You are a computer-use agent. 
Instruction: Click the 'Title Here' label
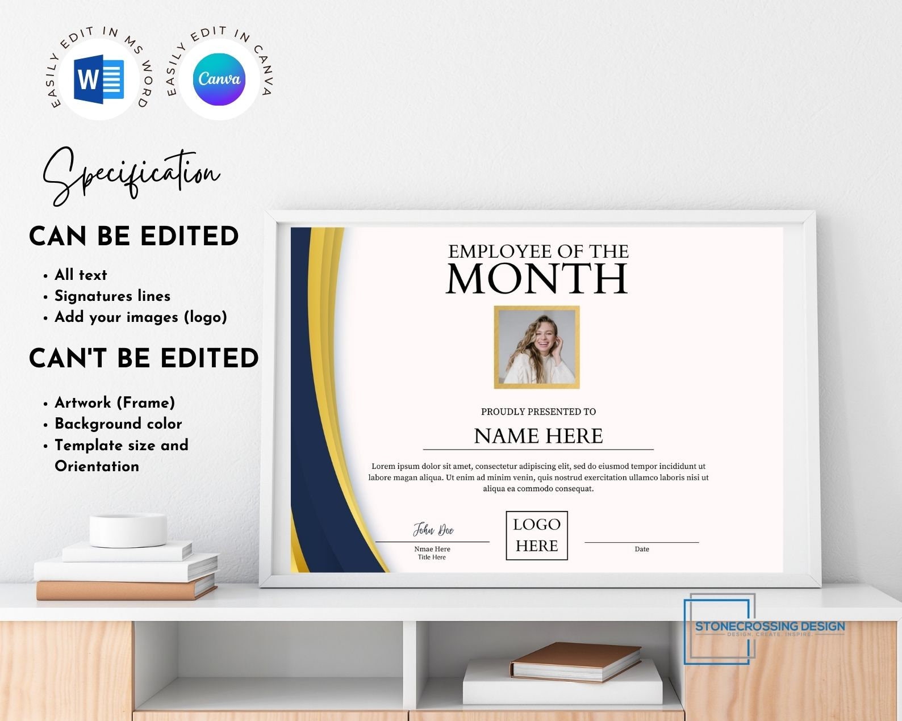(x=432, y=557)
